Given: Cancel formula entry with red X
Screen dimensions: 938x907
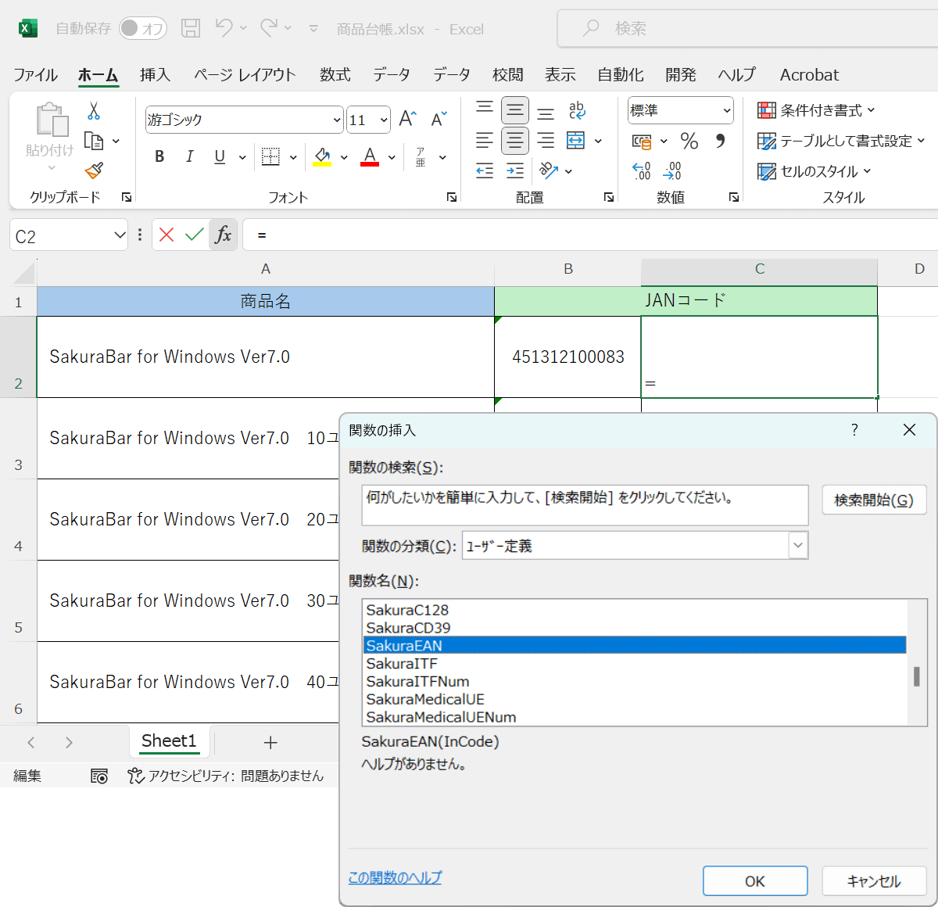Looking at the screenshot, I should 166,235.
